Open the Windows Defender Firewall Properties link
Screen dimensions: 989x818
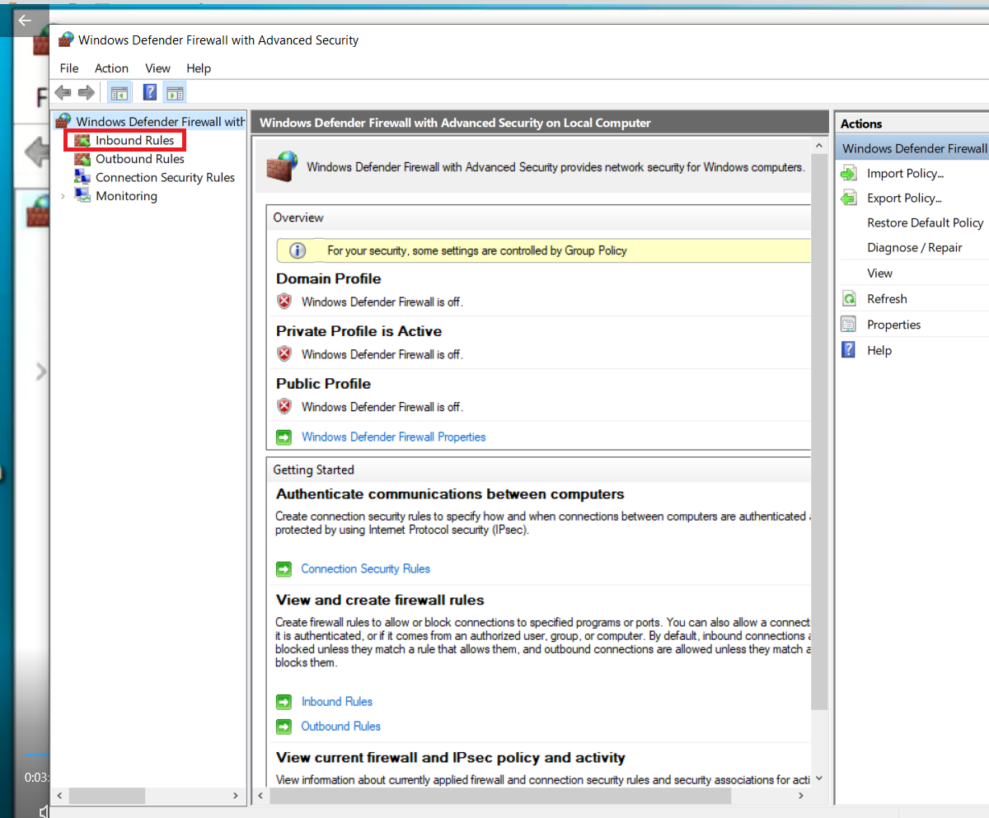pyautogui.click(x=394, y=437)
